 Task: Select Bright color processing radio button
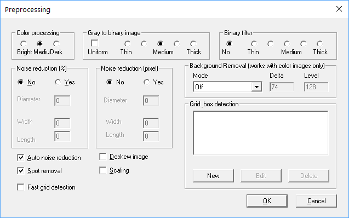point(23,44)
